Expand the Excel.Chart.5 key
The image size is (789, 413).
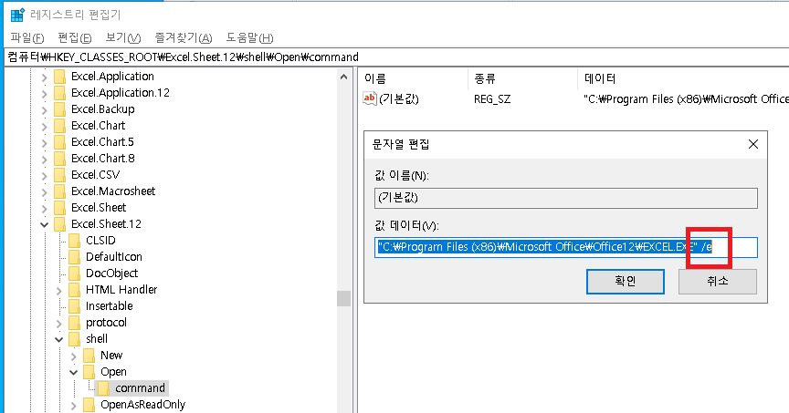pos(44,143)
